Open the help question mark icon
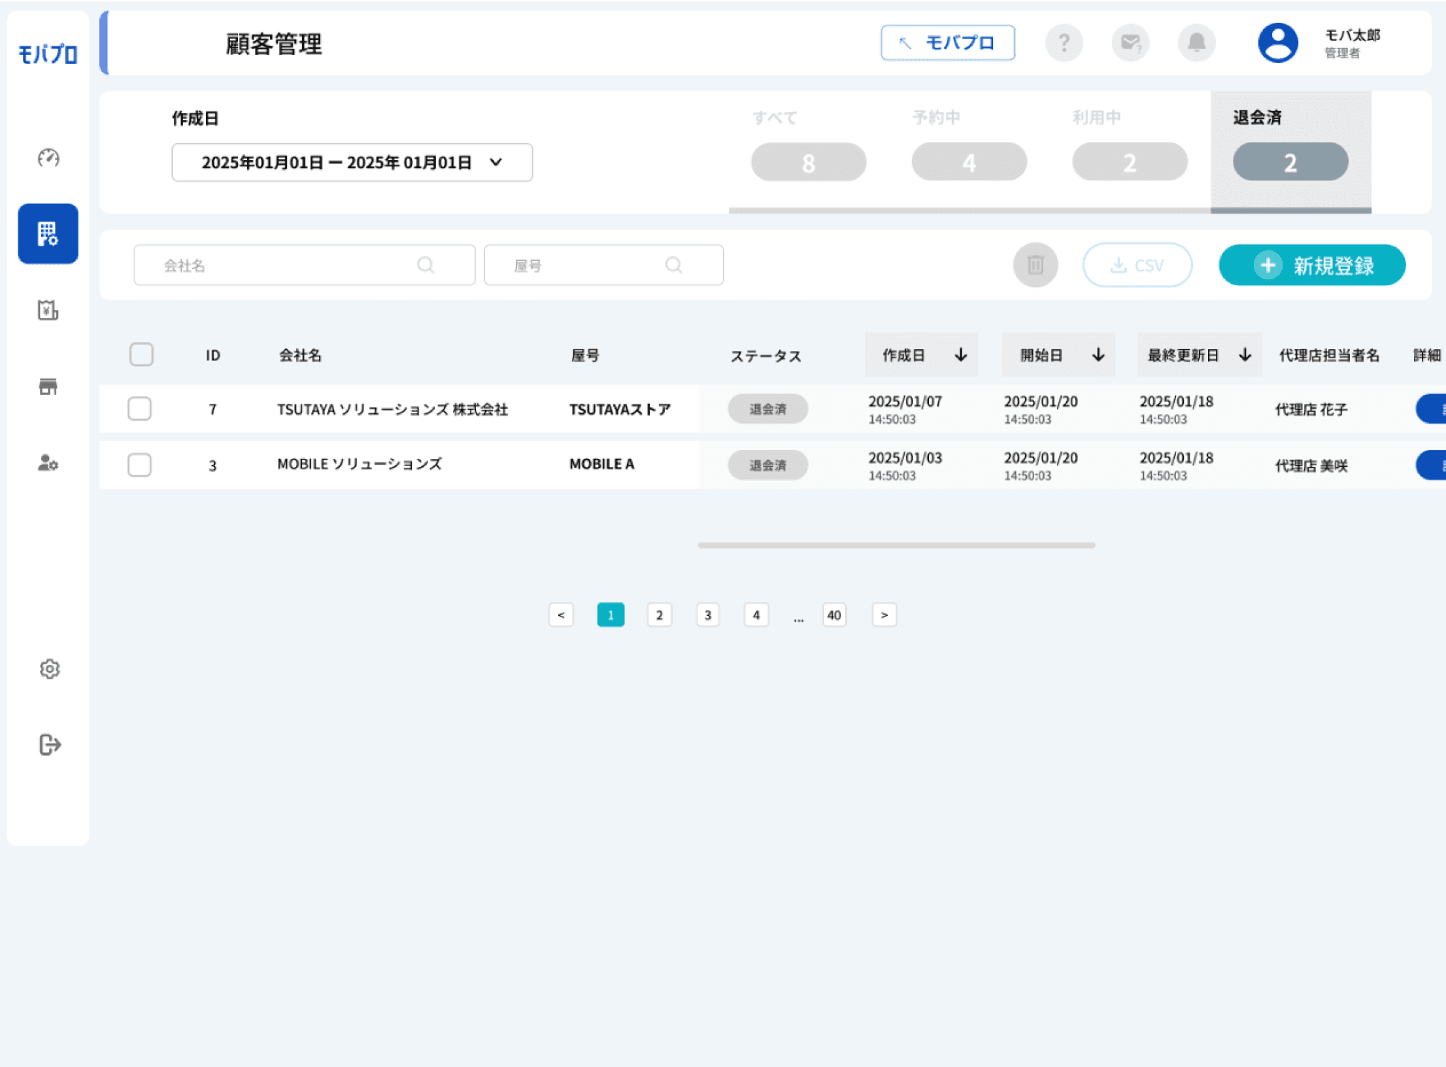1446x1067 pixels. click(x=1064, y=43)
